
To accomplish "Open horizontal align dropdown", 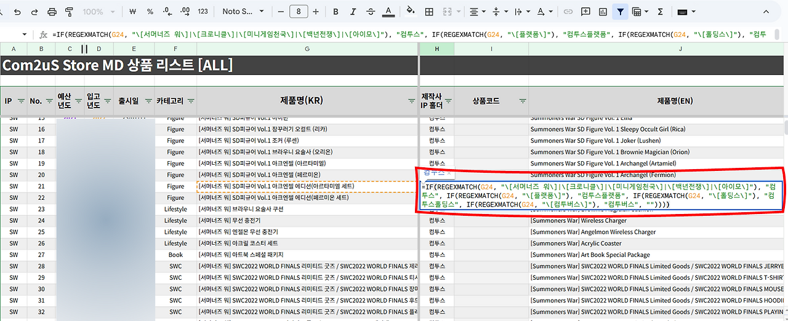I will point(476,12).
